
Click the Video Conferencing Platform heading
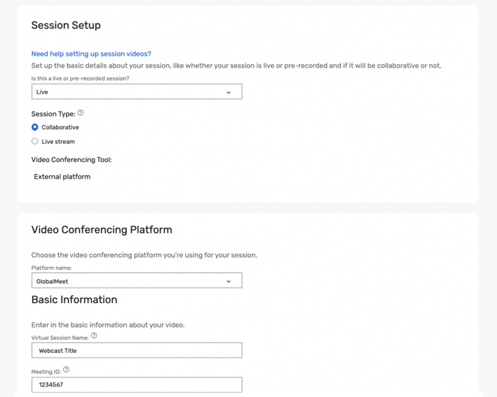102,230
